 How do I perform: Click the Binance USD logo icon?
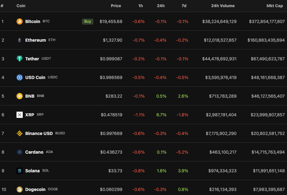(20, 133)
